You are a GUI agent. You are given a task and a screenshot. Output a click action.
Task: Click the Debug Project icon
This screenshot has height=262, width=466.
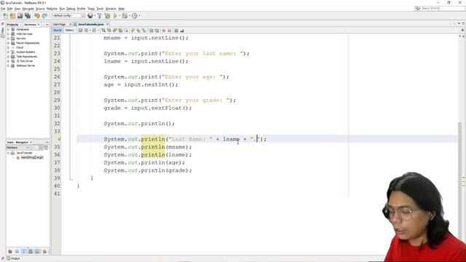pos(125,16)
